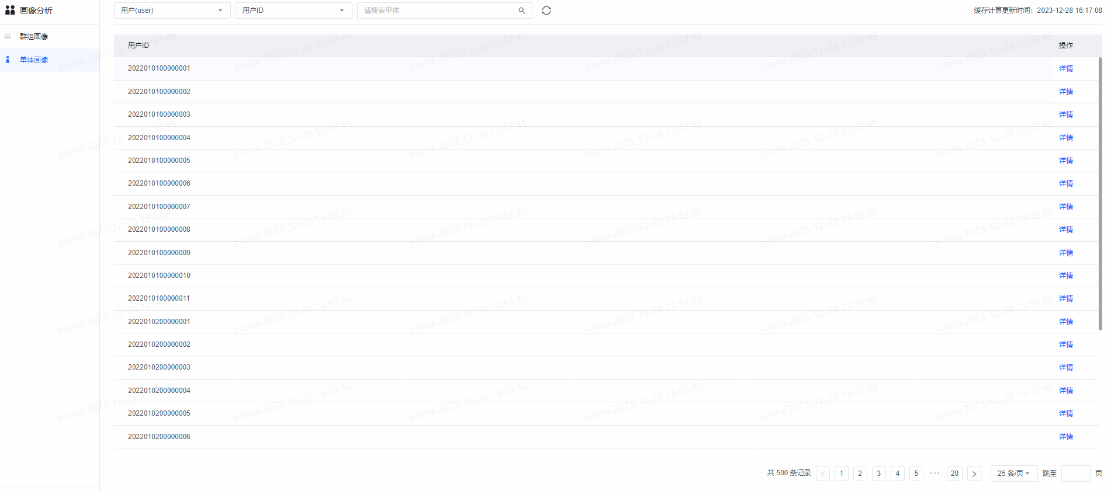Open 详情 for user 2022010100000008
Screen dimensions: 1111x491
click(1066, 229)
